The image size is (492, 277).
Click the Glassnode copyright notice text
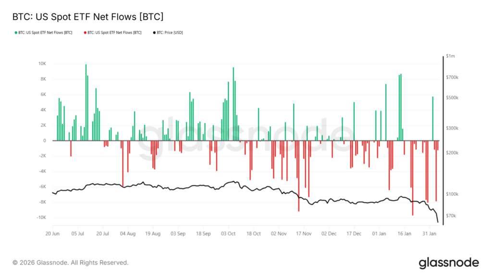pos(71,263)
